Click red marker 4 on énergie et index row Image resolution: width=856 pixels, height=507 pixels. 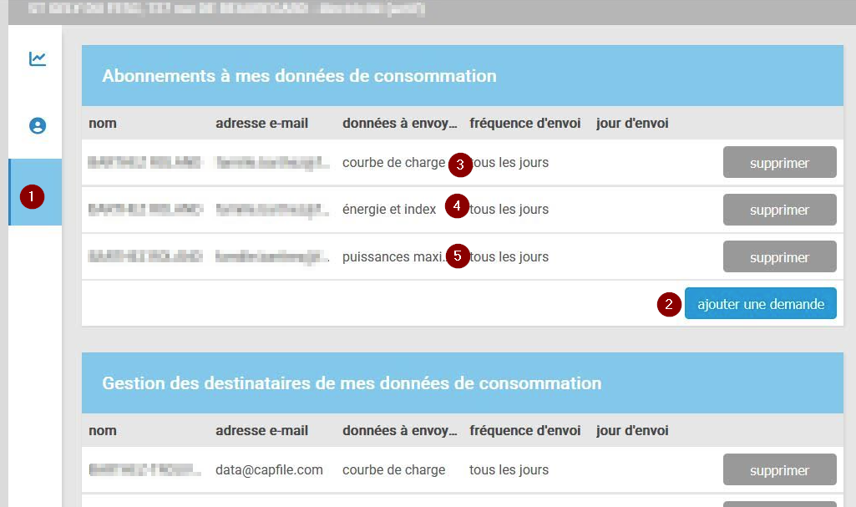(x=457, y=205)
